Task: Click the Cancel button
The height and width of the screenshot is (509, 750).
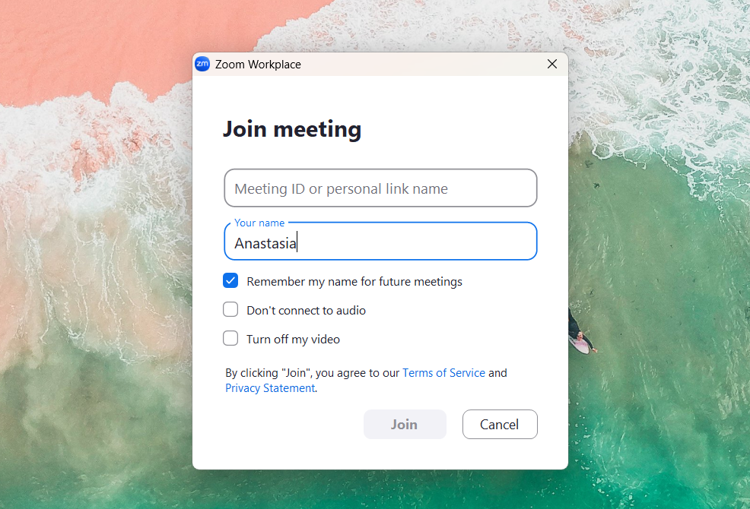Action: (500, 425)
